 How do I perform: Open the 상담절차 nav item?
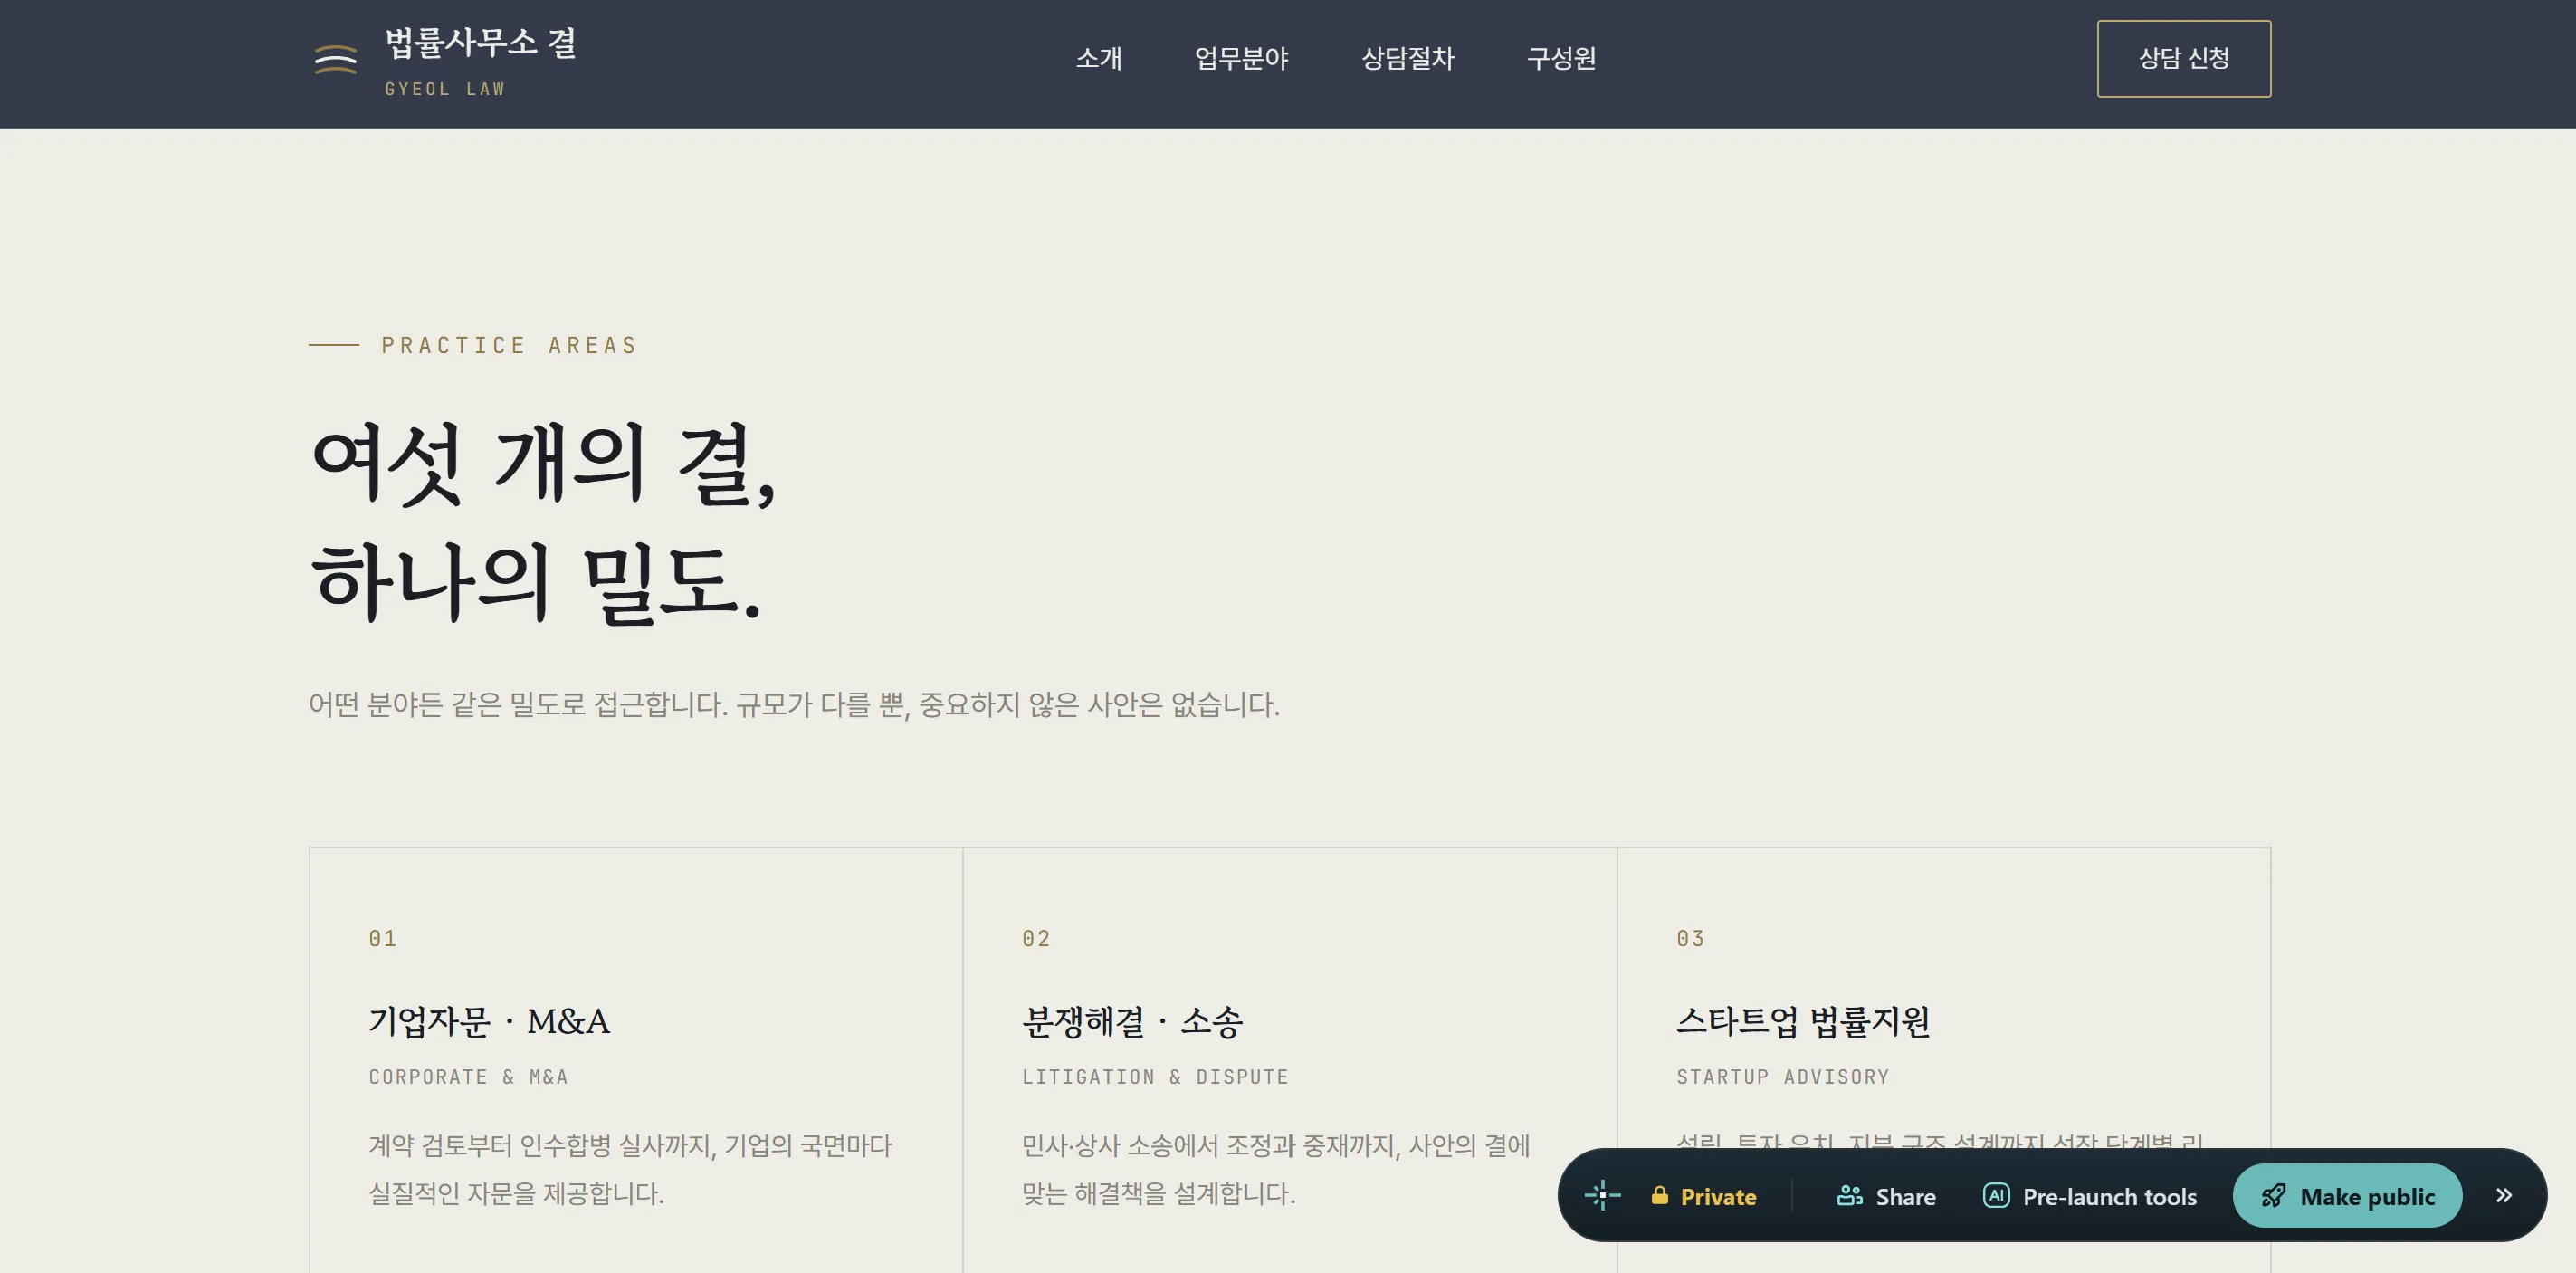coord(1407,58)
